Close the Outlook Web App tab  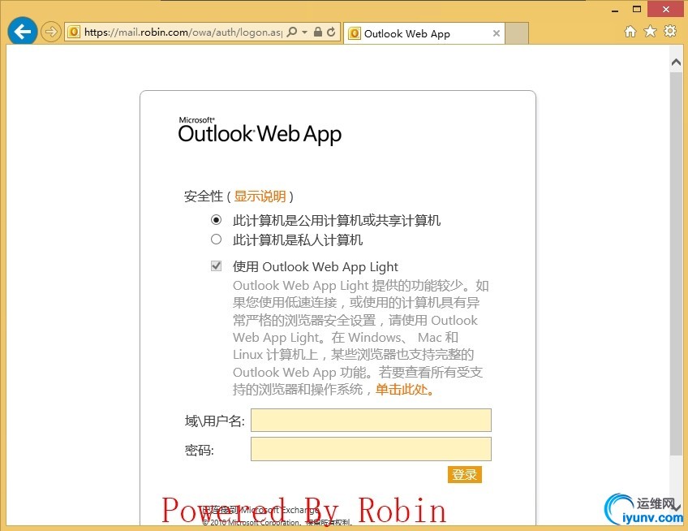click(497, 33)
